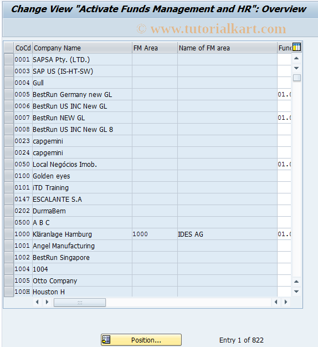
Task: Click the Company Name column header
Action: [82, 48]
